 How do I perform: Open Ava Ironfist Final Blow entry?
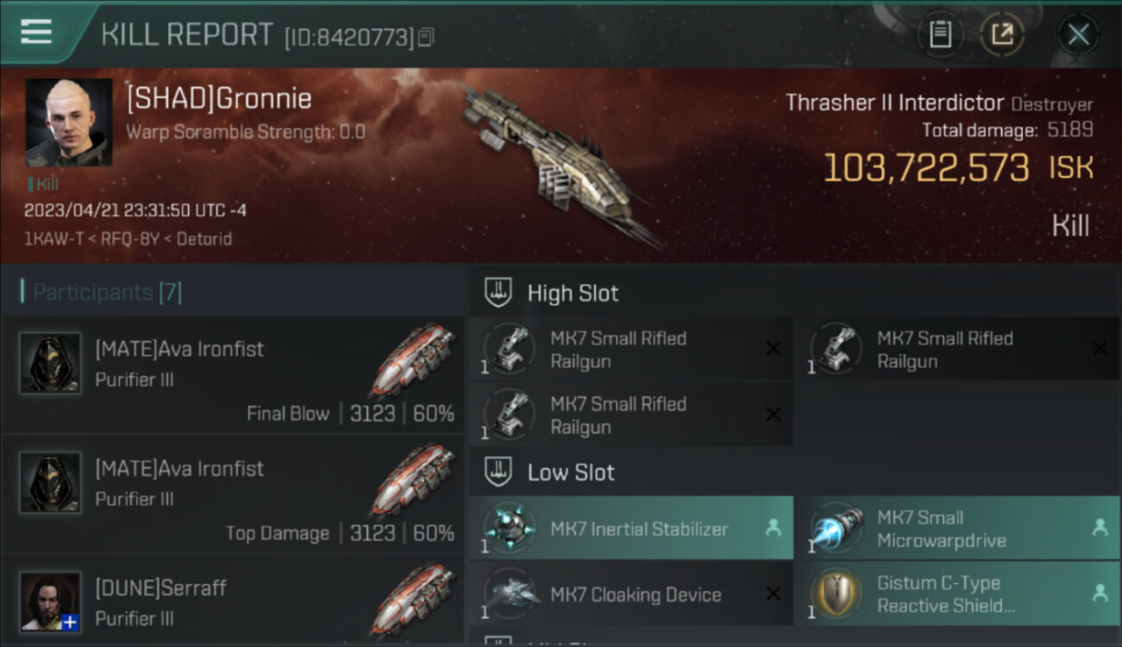click(233, 374)
